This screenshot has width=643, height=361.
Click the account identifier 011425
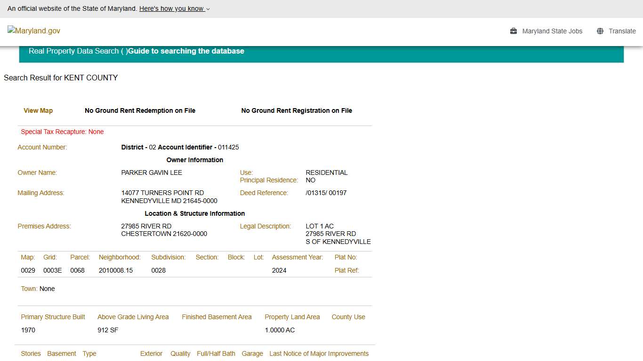click(228, 147)
